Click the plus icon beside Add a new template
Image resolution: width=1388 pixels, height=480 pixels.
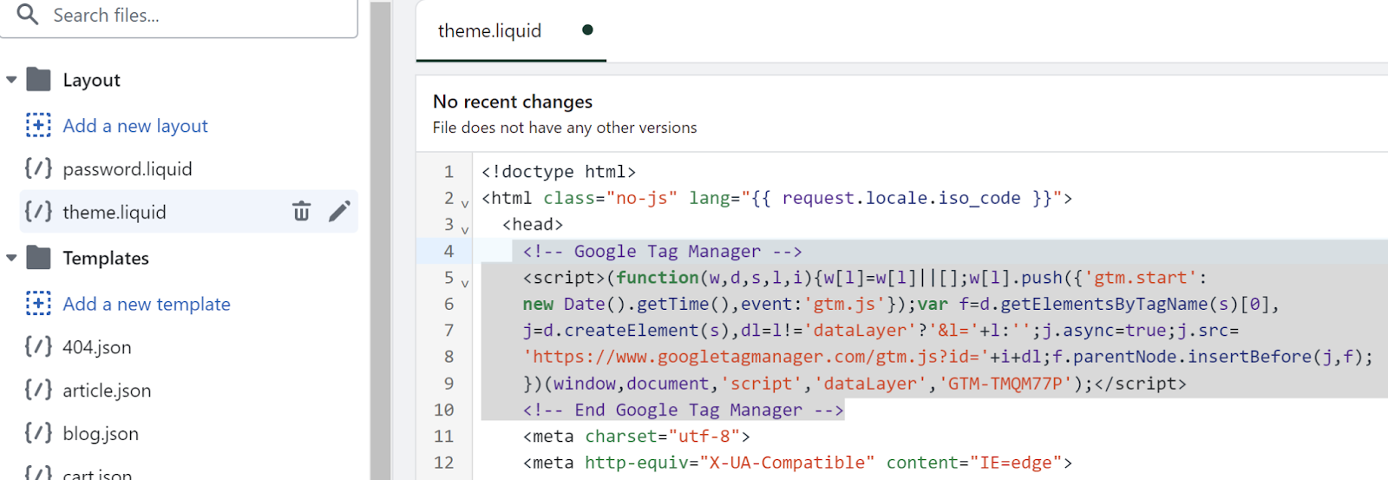(x=38, y=303)
